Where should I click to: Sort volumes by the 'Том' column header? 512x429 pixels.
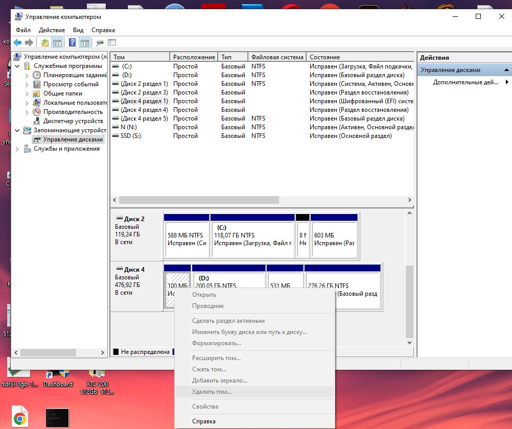(140, 57)
